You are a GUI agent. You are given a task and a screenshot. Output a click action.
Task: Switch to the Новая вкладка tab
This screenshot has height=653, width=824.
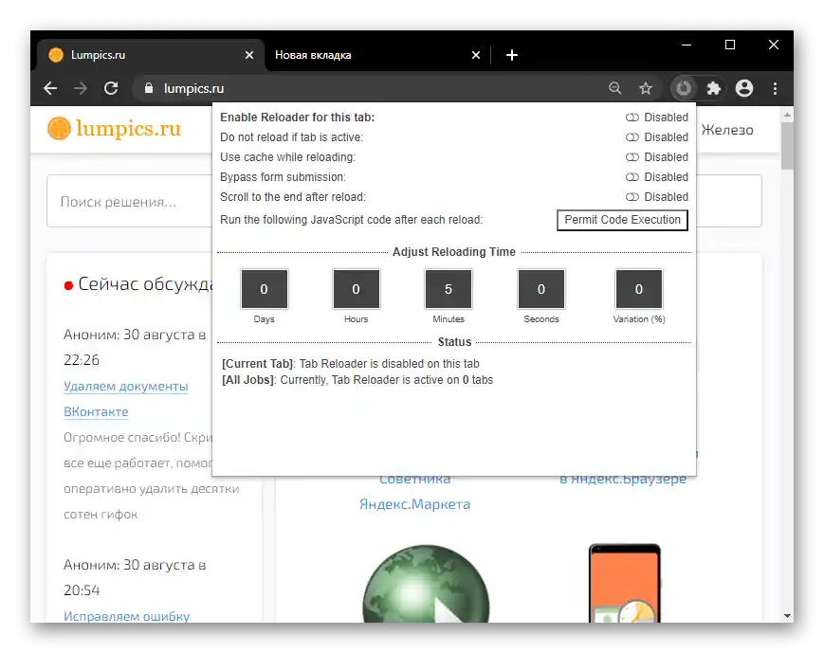[375, 55]
